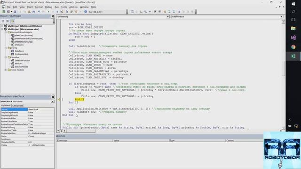Click the Full Module View button
The width and height of the screenshot is (301, 169).
(x=62, y=131)
